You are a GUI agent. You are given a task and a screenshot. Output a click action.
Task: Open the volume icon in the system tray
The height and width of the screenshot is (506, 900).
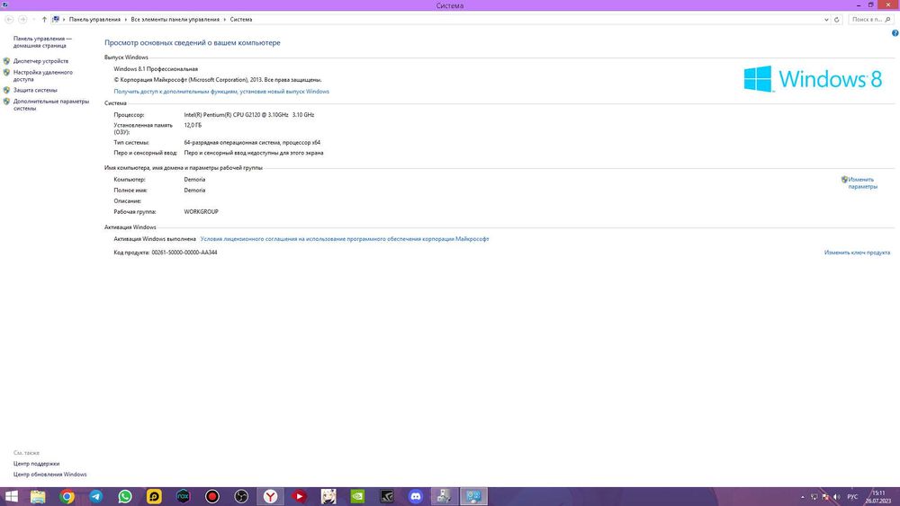pyautogui.click(x=837, y=497)
